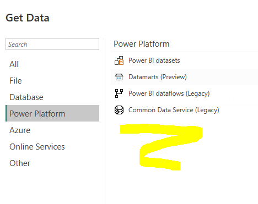The height and width of the screenshot is (204, 258).
Task: Click the Power BI datasets icon
Action: pos(119,60)
